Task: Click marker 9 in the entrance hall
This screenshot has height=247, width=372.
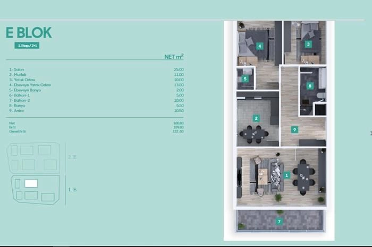Action: [x=294, y=130]
